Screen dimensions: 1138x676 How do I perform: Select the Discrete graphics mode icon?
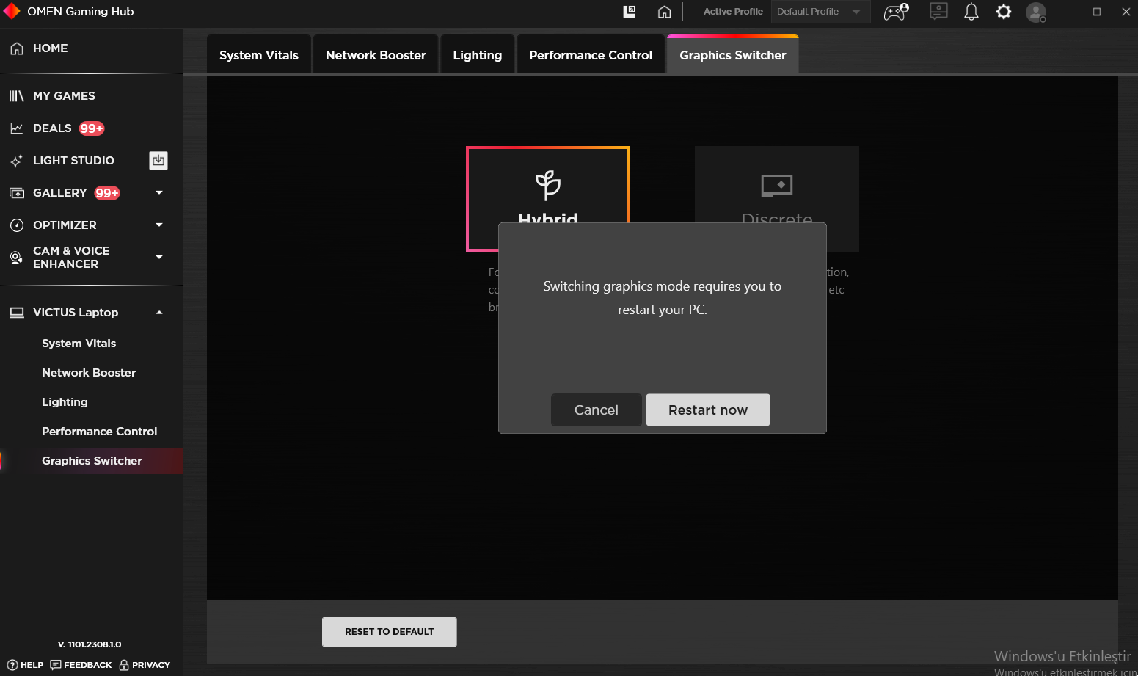[776, 183]
